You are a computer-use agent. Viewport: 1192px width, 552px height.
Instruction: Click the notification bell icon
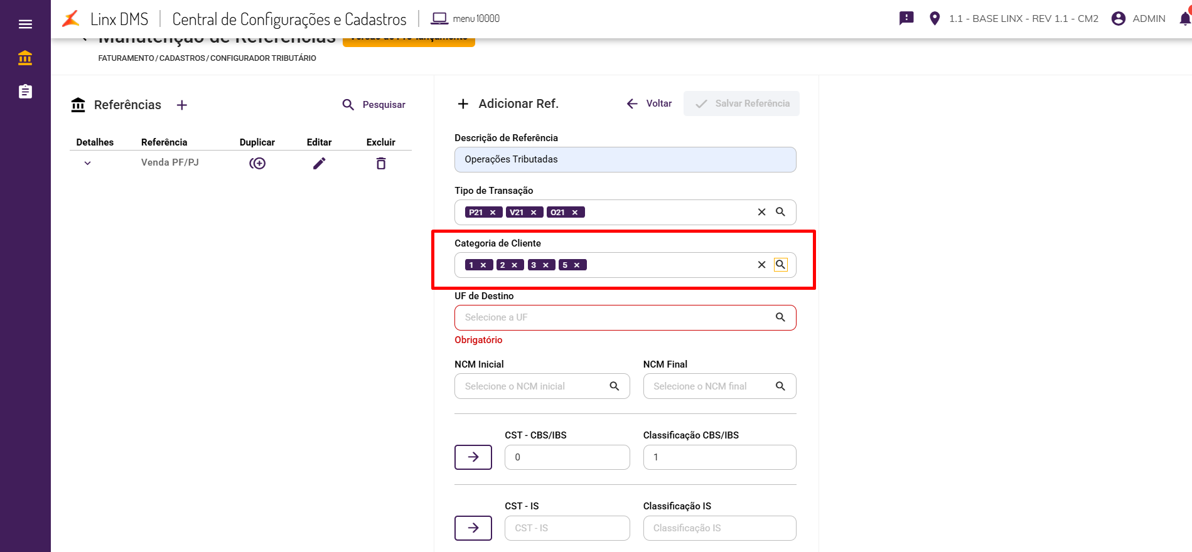[x=1184, y=19]
